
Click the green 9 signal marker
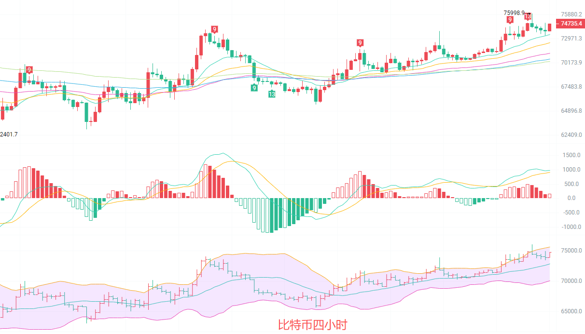click(x=254, y=87)
